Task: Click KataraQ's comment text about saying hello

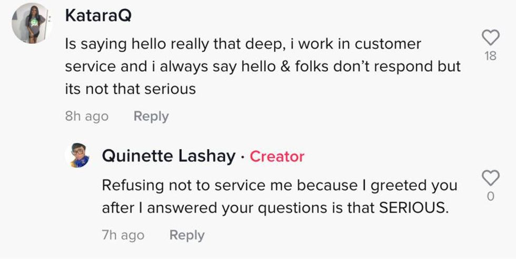Action: click(x=242, y=44)
